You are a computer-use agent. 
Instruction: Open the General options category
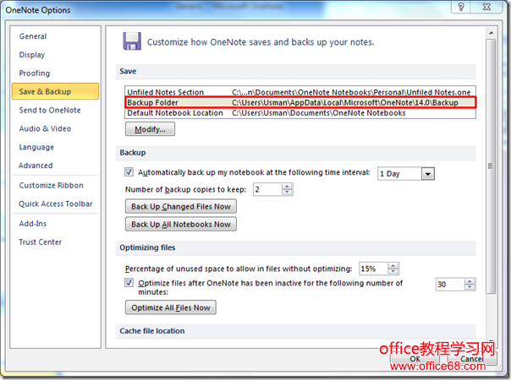point(33,36)
